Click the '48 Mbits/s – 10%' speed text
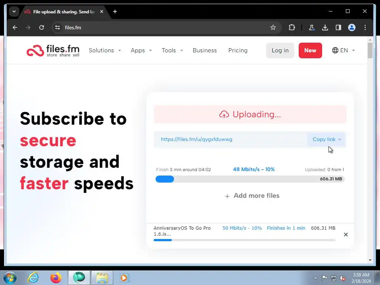Screen dimensions: 380x285 [x=254, y=169]
